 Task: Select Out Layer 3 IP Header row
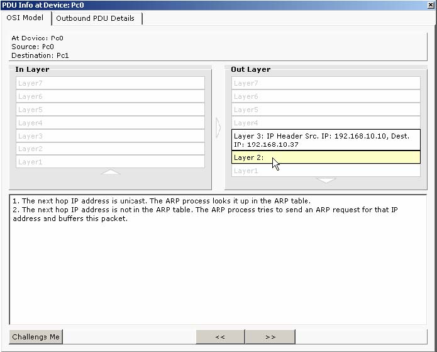point(326,140)
